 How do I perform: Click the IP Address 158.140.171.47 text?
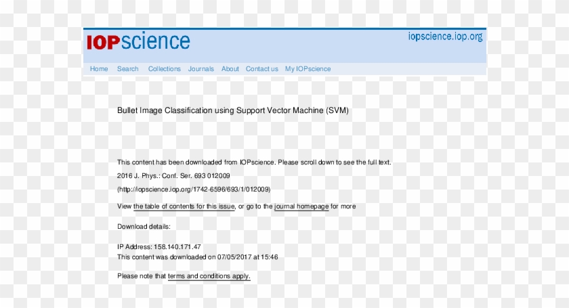coord(159,247)
